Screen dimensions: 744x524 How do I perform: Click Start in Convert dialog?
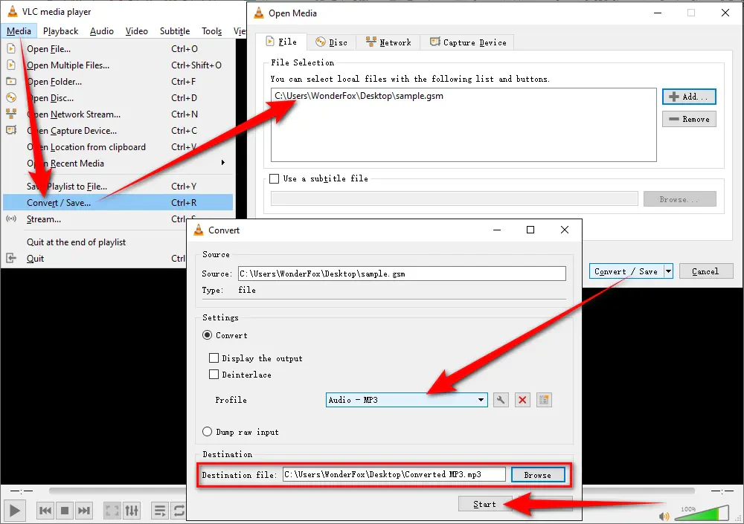(484, 504)
